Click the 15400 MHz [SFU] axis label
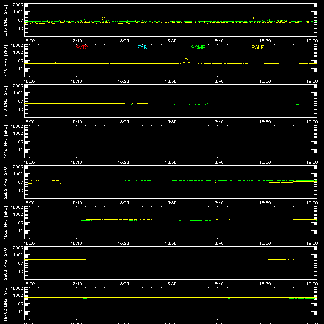The height and width of the screenshot is (324, 324). 5,303
